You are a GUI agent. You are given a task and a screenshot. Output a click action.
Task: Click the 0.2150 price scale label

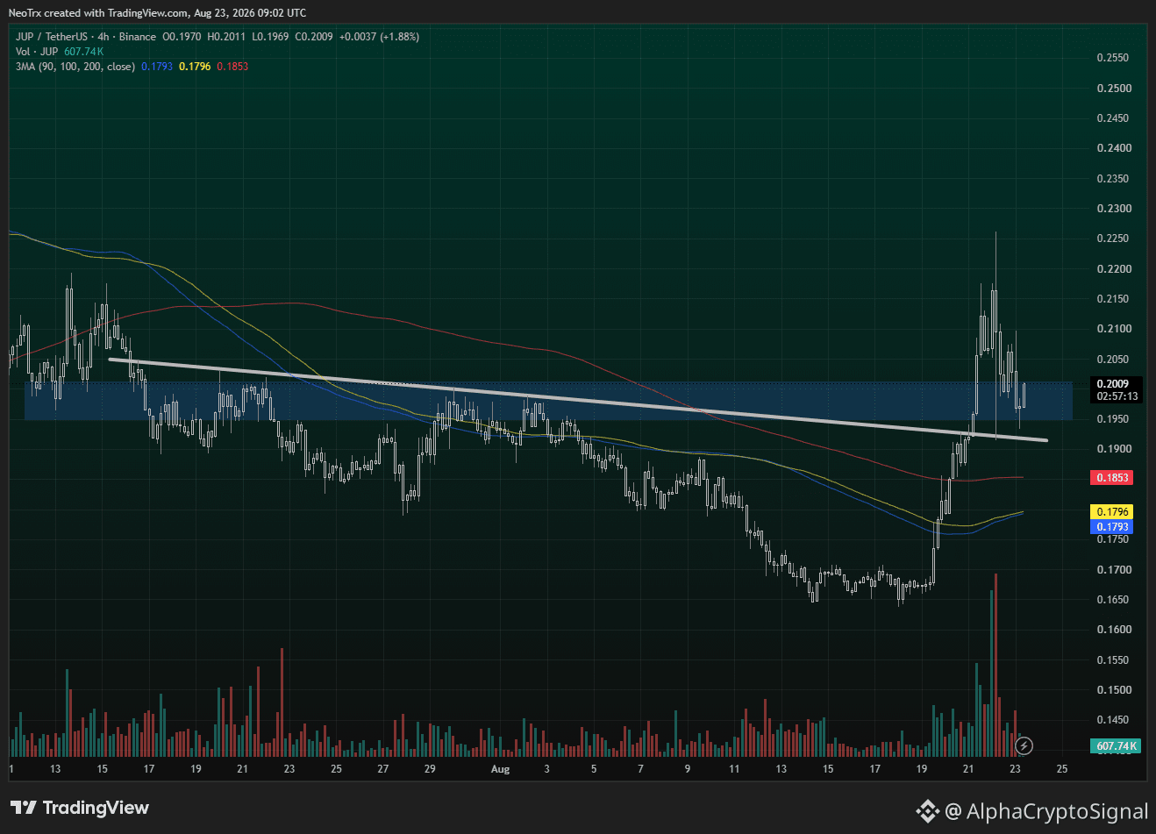pyautogui.click(x=1113, y=299)
